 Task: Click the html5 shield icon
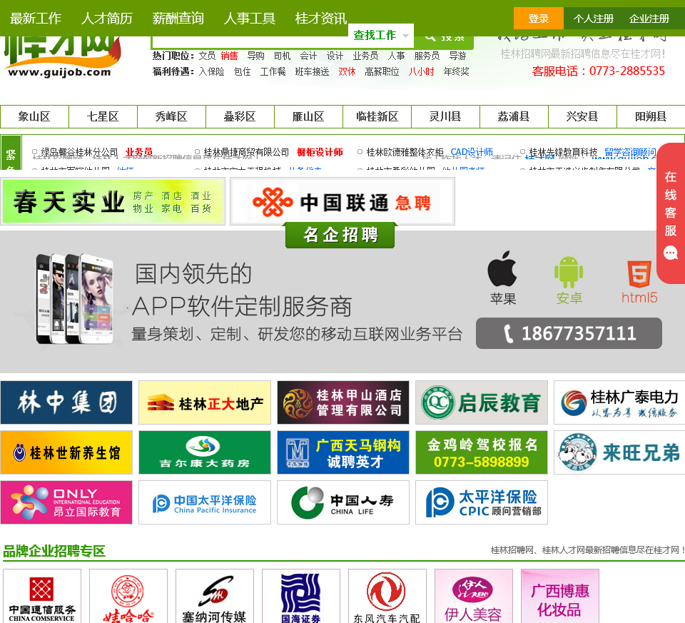click(x=639, y=274)
